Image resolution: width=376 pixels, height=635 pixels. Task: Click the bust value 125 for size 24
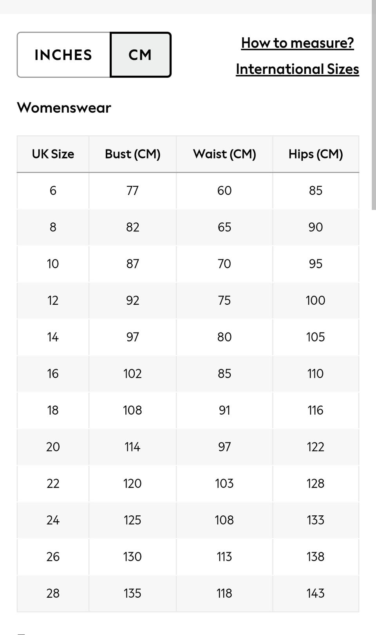[x=132, y=520]
